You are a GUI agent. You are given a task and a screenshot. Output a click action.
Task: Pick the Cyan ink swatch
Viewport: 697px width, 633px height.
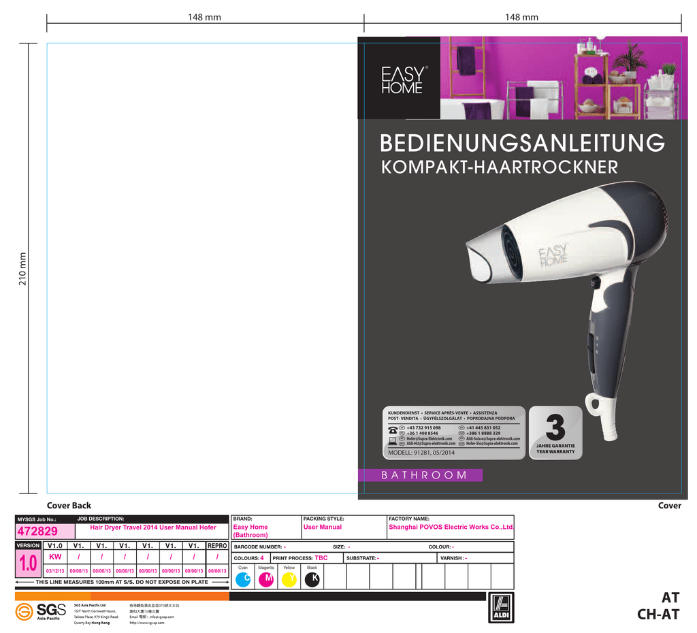point(243,580)
